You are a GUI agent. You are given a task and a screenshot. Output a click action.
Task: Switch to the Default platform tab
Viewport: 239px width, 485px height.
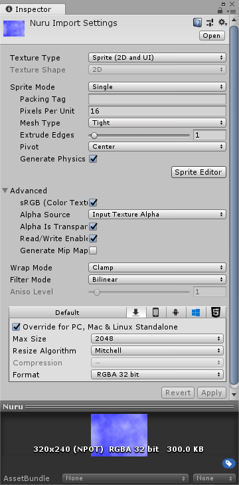pos(68,313)
